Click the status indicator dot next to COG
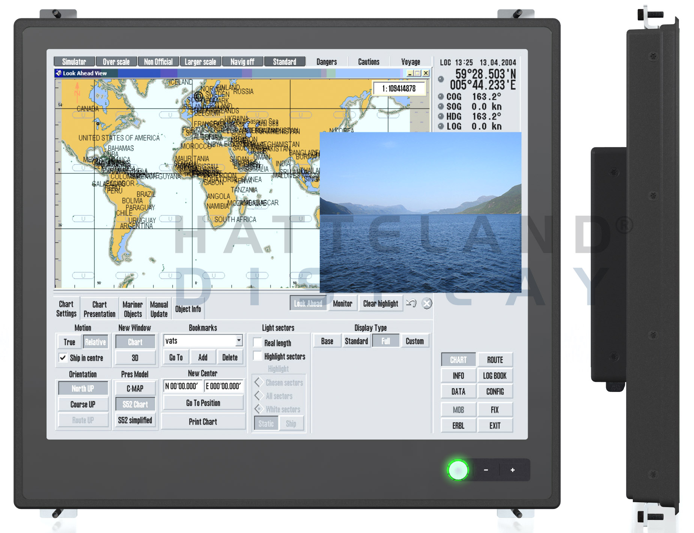The image size is (694, 533). point(441,97)
